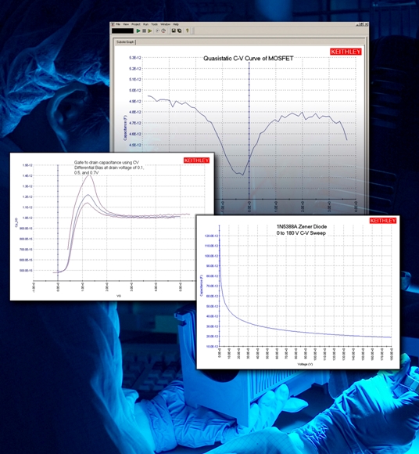The width and height of the screenshot is (419, 454).
Task: Close the Keithley application window
Action: point(366,24)
